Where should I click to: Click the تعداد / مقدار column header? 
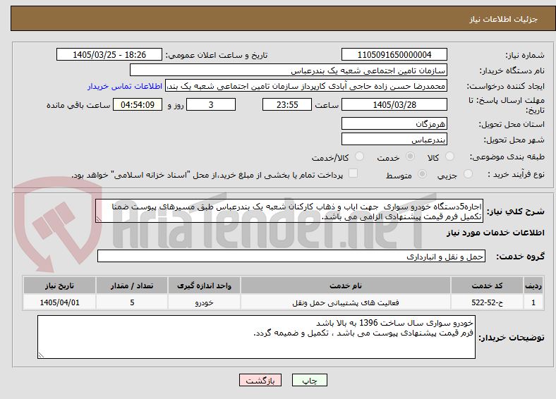click(x=132, y=286)
